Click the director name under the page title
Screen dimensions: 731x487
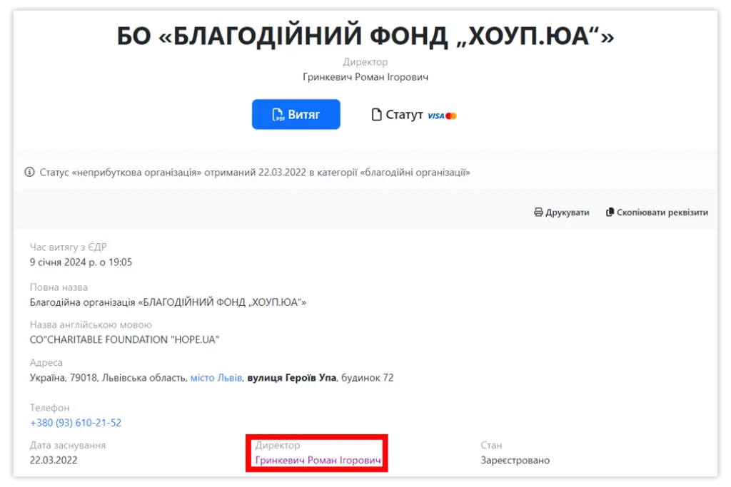[x=365, y=77]
